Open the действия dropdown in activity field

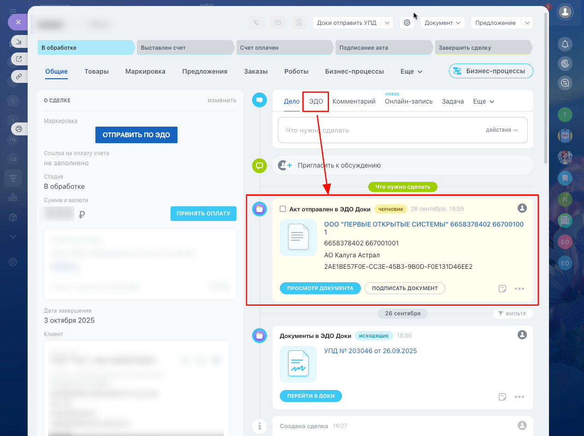click(x=501, y=130)
